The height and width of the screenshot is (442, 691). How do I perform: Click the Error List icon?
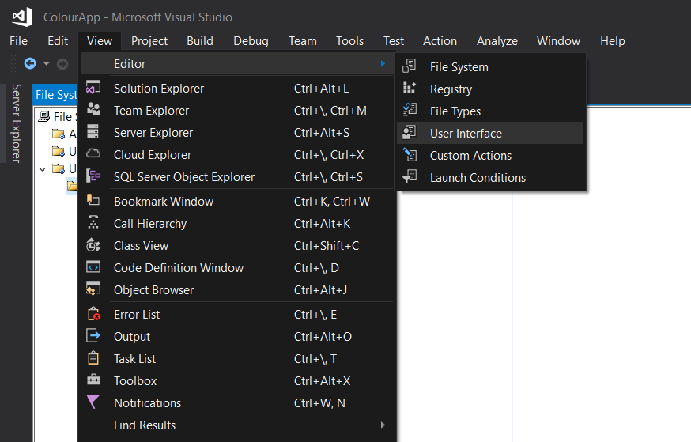(x=93, y=314)
